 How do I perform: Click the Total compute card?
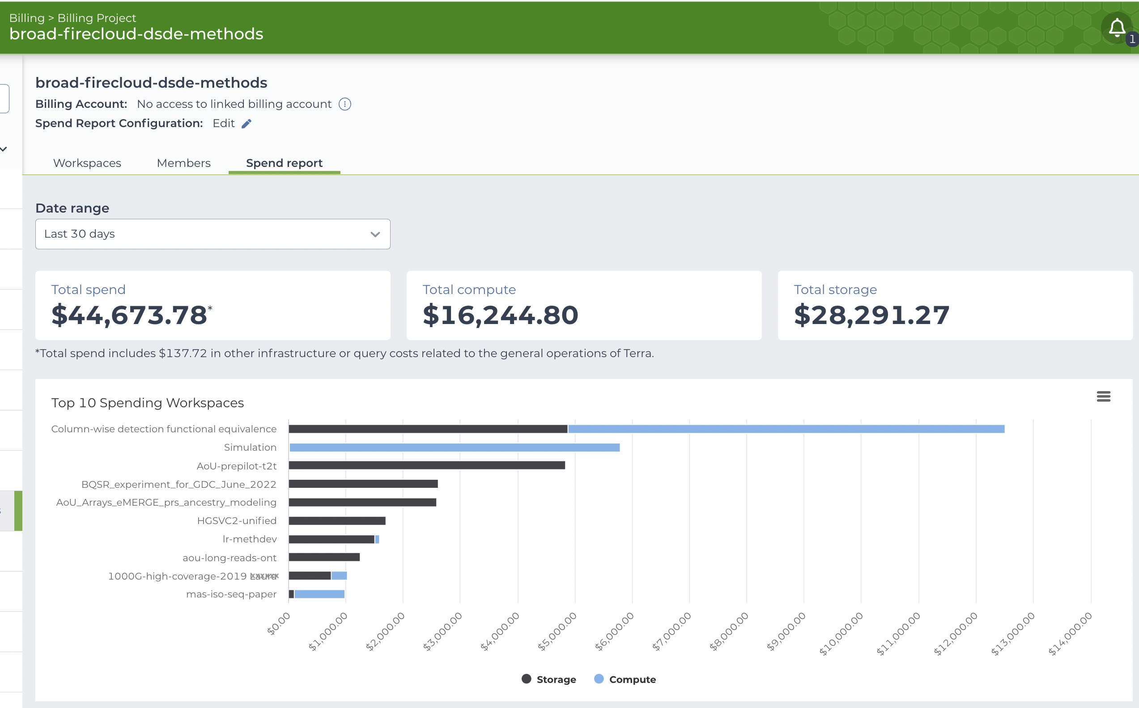pyautogui.click(x=584, y=305)
